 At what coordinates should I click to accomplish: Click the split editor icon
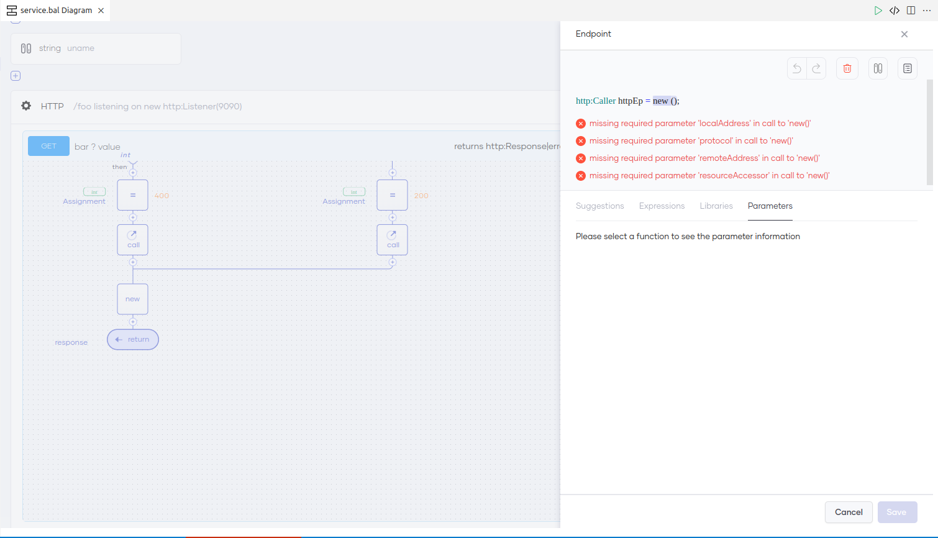[911, 11]
